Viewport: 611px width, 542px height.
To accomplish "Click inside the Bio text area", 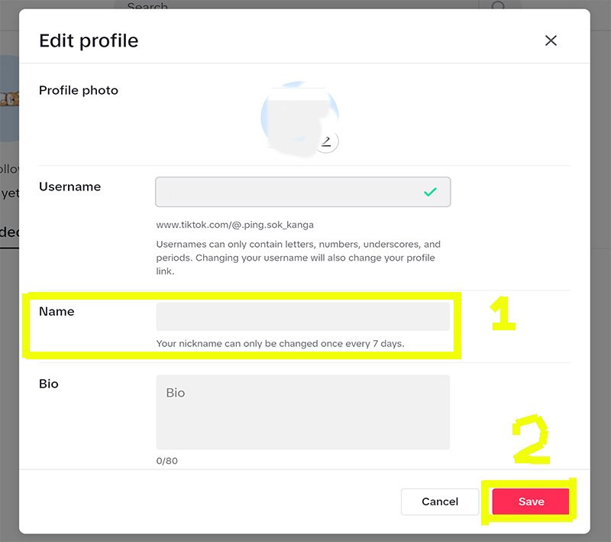I will point(302,412).
